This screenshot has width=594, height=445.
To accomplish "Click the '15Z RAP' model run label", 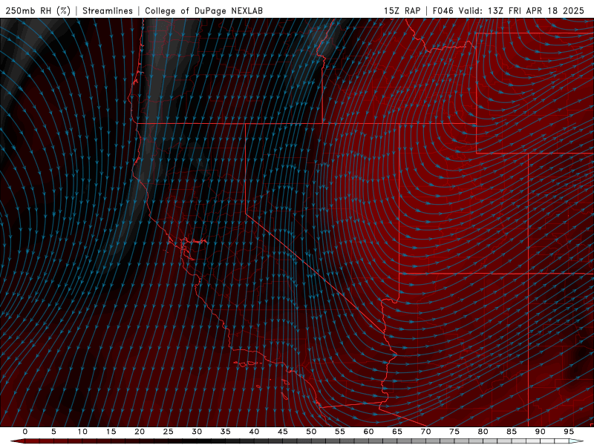I will [x=402, y=10].
